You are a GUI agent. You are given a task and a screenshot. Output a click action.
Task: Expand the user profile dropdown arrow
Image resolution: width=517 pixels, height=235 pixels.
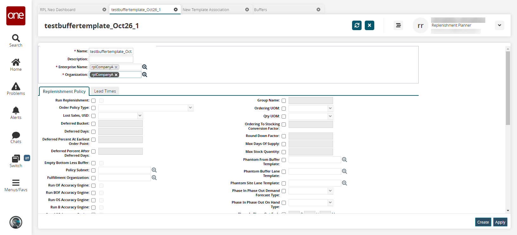499,25
